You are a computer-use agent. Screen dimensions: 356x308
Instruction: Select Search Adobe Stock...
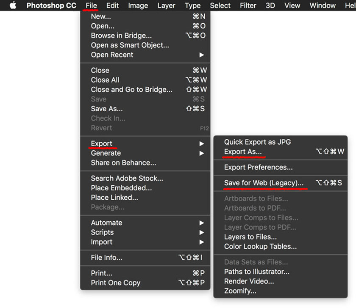pos(145,179)
